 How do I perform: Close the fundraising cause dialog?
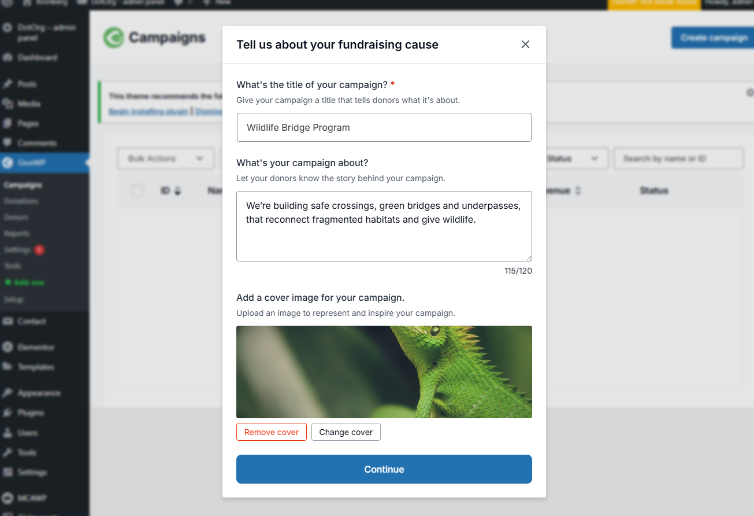525,45
